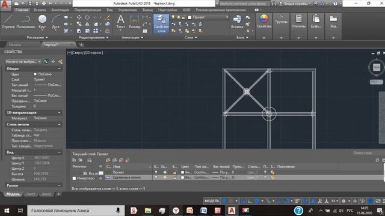
Task: Open the Размер dimension tool
Action: pyautogui.click(x=134, y=22)
